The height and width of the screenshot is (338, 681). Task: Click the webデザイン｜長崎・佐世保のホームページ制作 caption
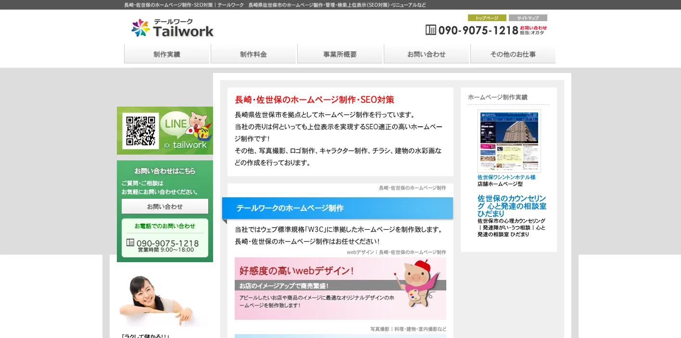(x=396, y=252)
